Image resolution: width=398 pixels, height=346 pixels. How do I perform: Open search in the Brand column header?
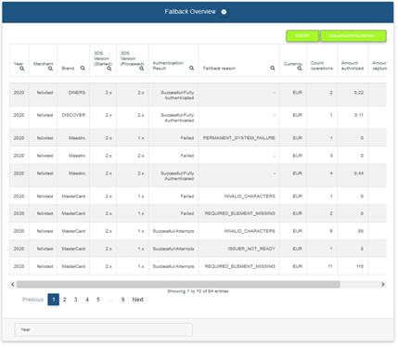[x=83, y=68]
